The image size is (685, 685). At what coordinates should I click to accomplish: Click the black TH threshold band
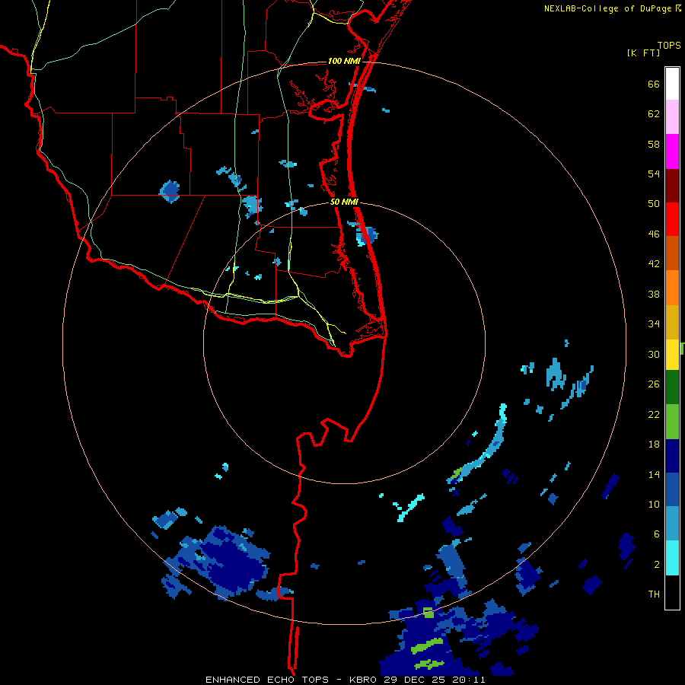[672, 592]
